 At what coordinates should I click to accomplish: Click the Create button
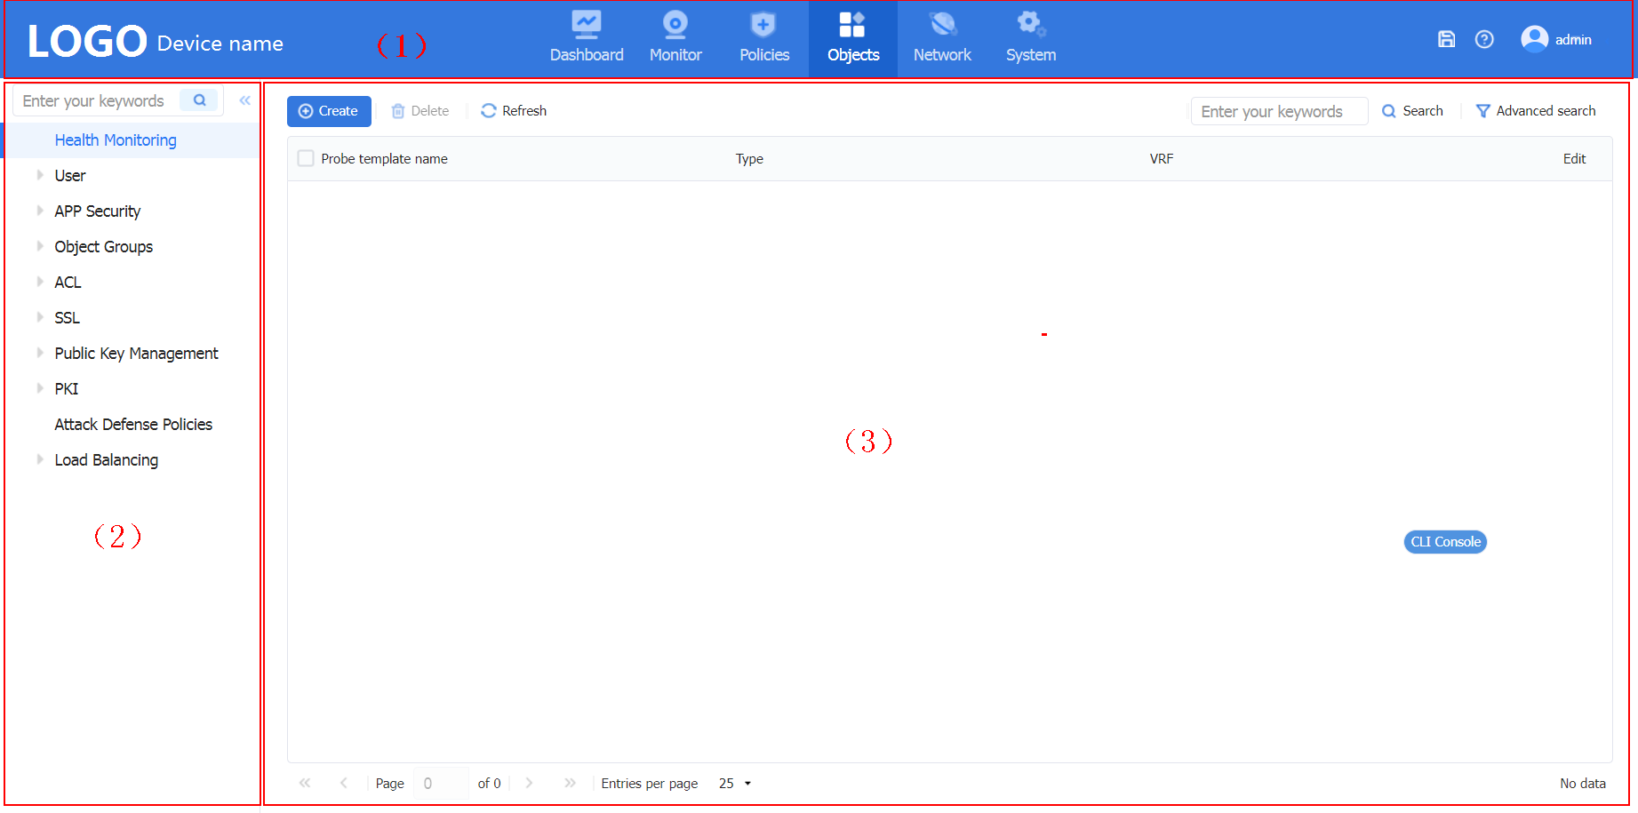329,111
